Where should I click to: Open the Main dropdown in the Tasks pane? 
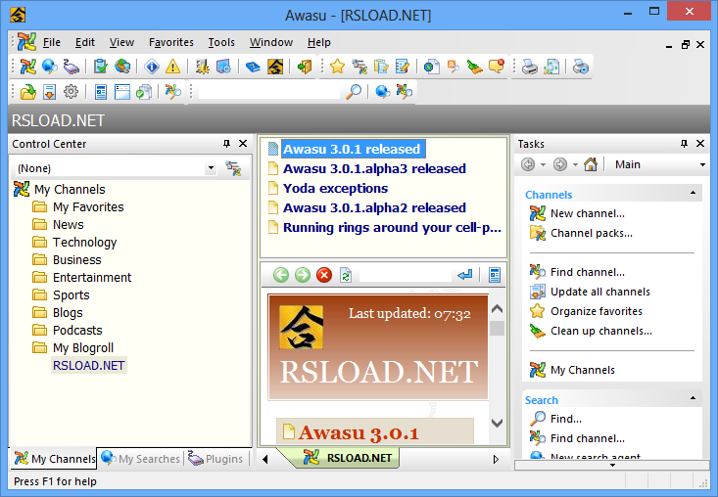pyautogui.click(x=702, y=164)
